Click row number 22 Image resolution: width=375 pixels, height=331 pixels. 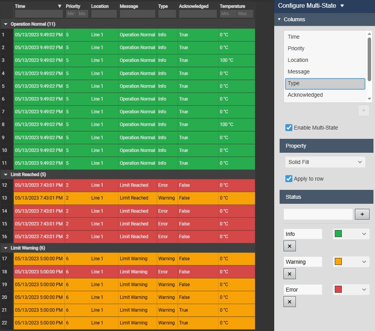4,322
